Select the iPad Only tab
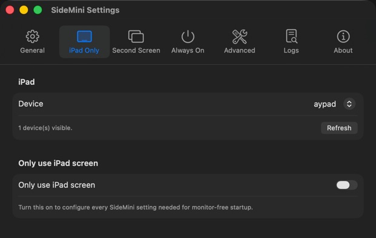This screenshot has width=376, height=238. tap(84, 42)
